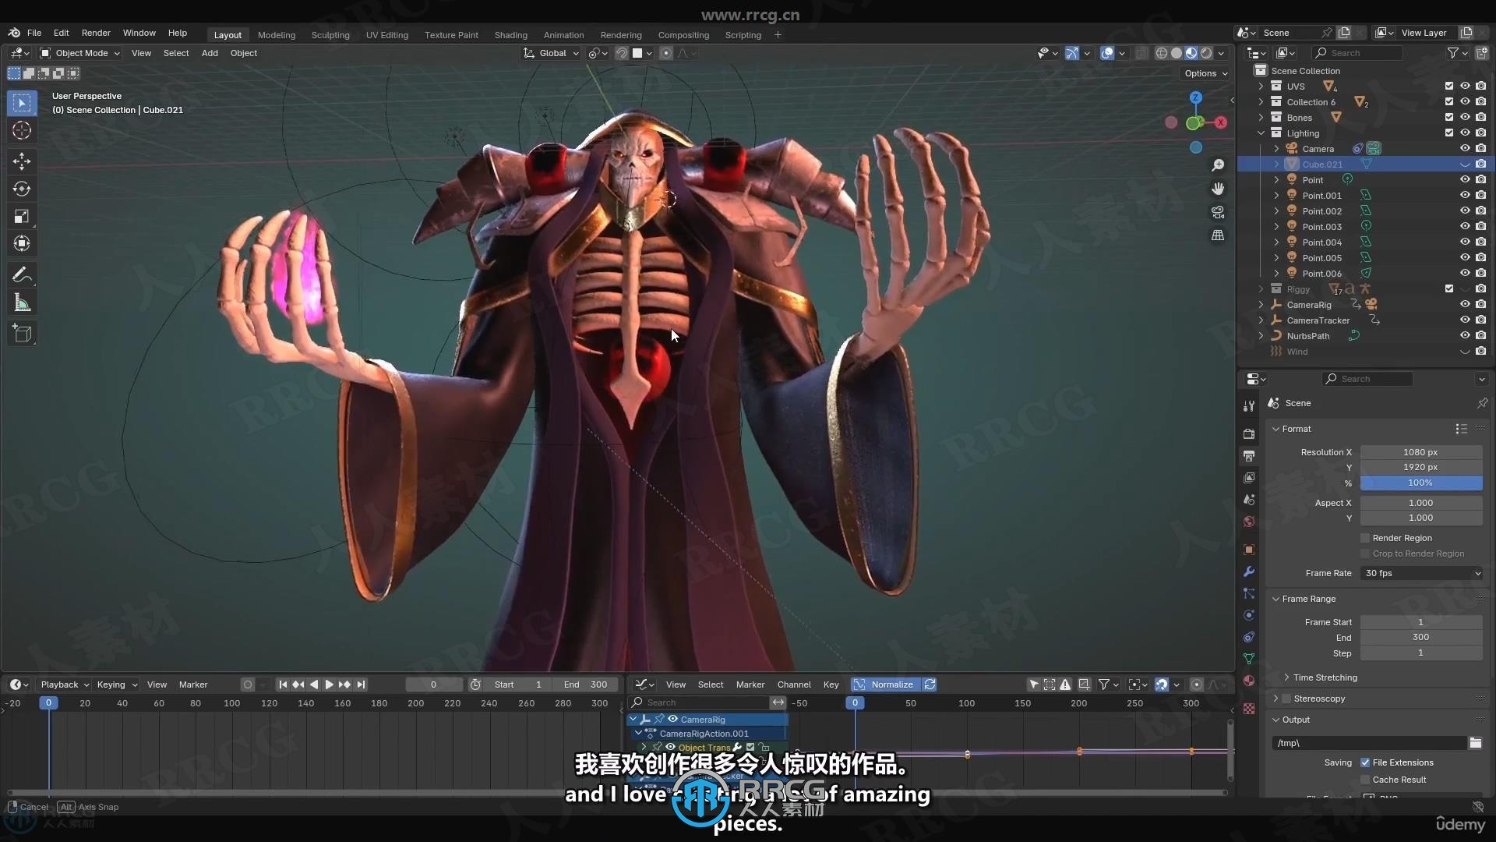The image size is (1496, 842).
Task: Open the viewport Add menu
Action: click(x=210, y=53)
